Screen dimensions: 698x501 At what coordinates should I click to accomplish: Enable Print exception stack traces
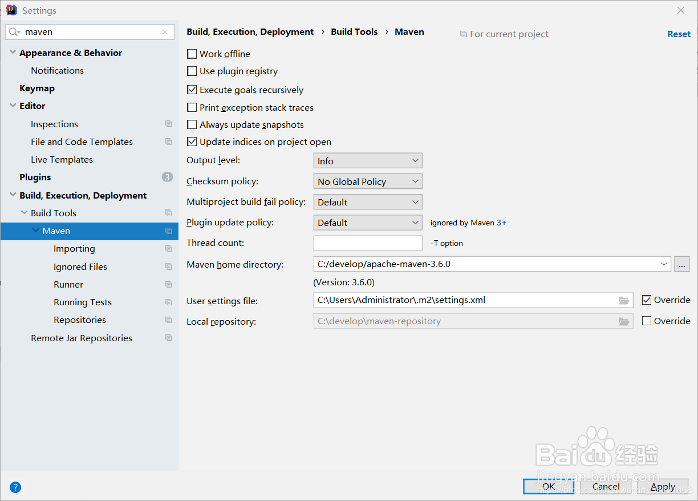[x=192, y=107]
